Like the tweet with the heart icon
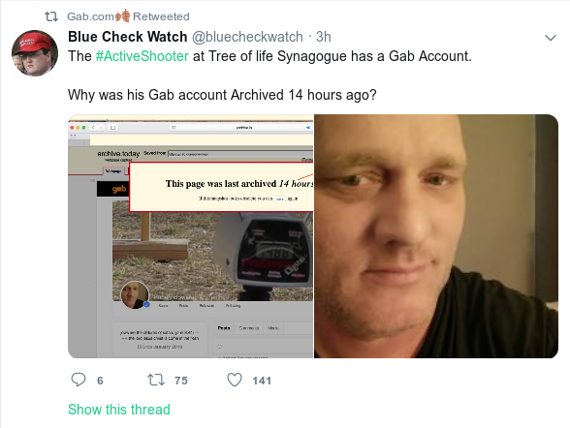 click(x=235, y=381)
